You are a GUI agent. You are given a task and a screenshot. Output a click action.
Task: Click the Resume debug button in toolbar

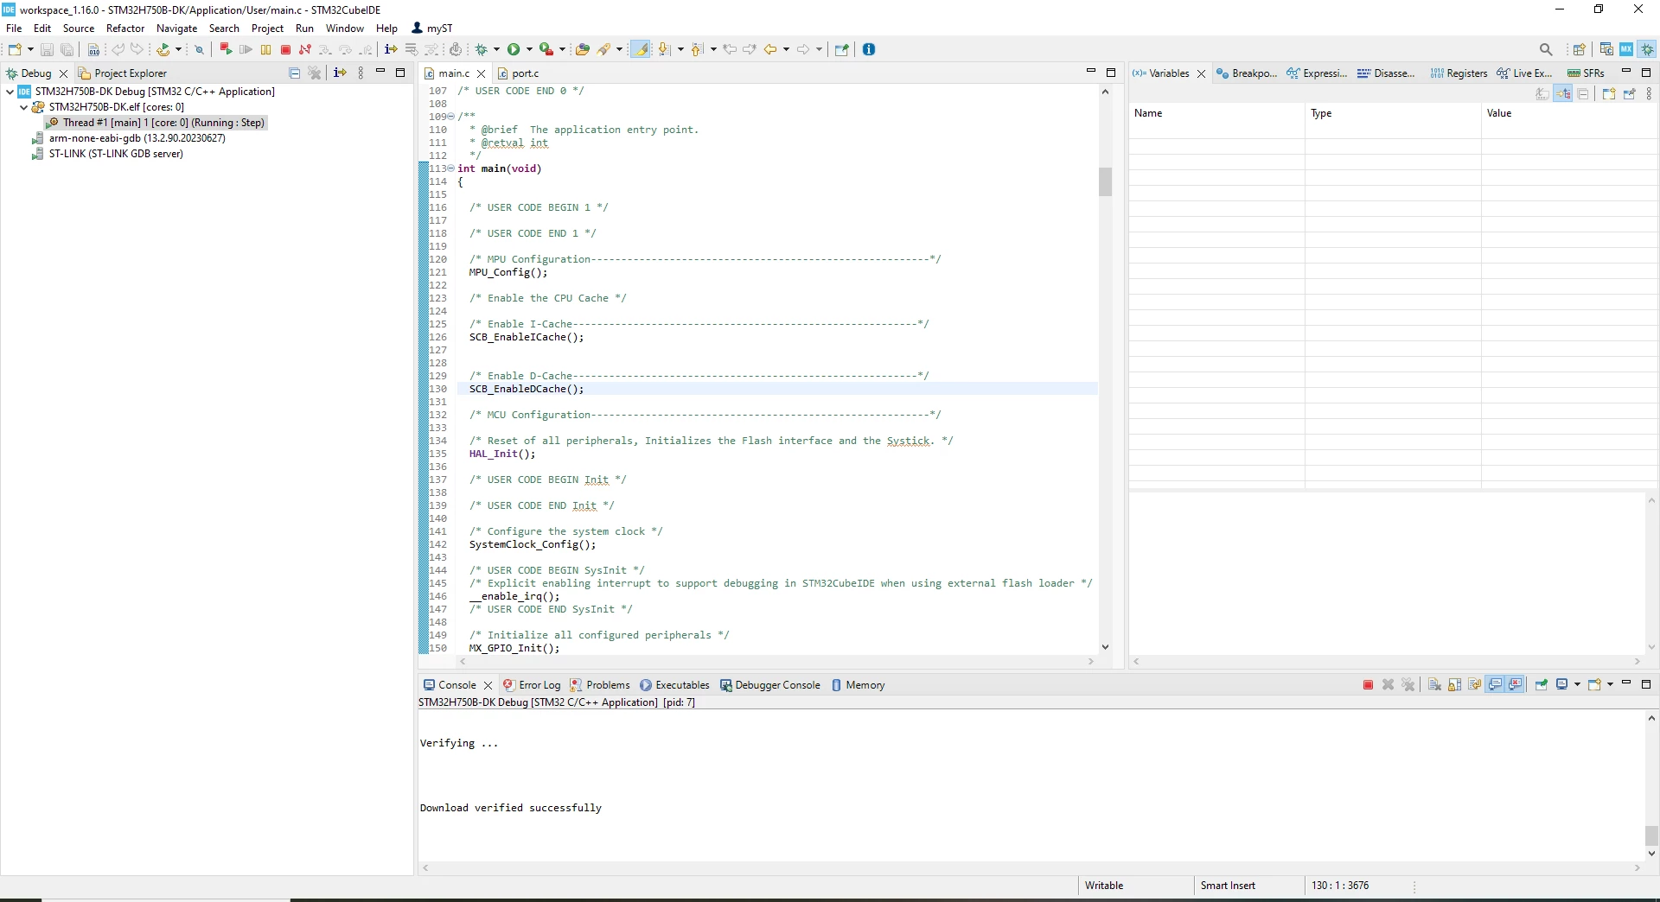246,49
